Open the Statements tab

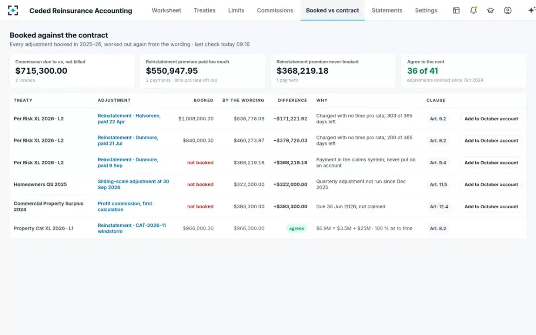(x=387, y=10)
